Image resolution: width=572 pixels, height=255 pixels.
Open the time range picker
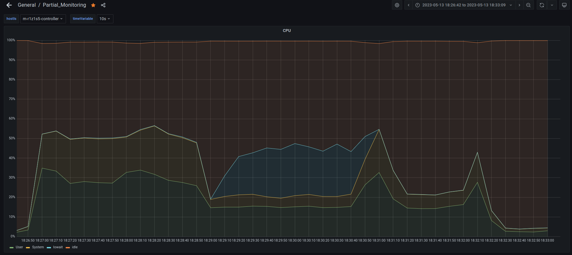click(464, 5)
